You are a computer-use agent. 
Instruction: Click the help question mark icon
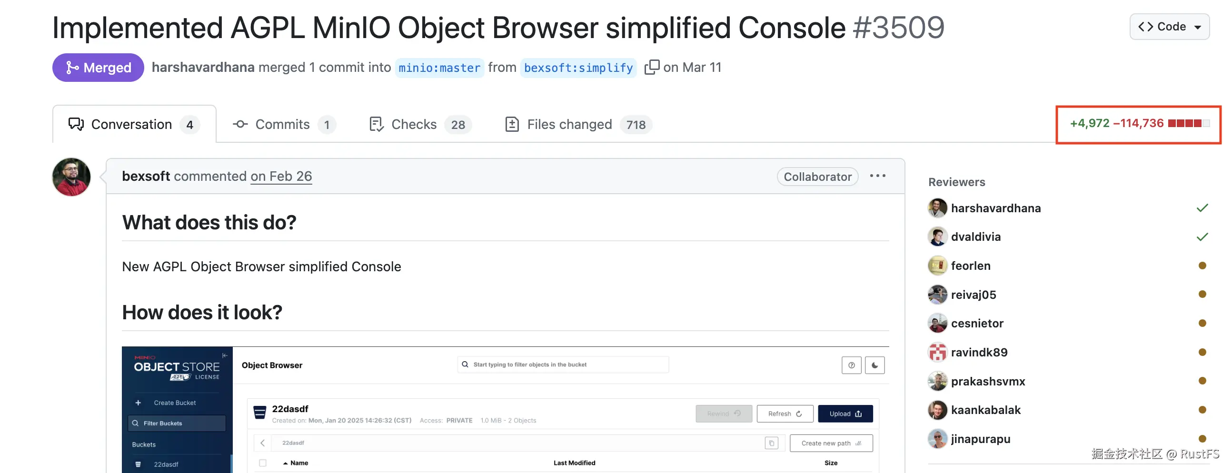851,365
